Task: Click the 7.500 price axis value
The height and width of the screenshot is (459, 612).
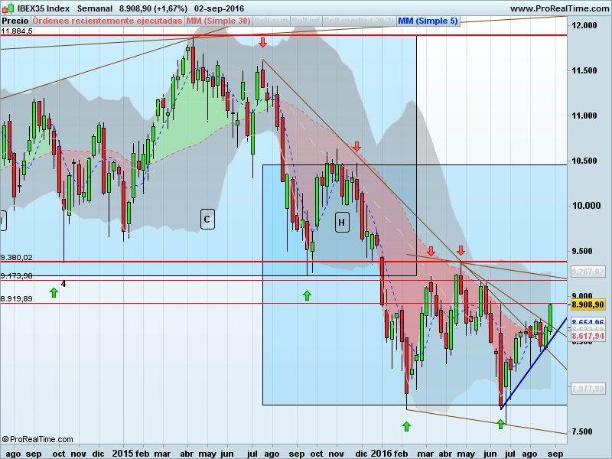Action: point(584,431)
